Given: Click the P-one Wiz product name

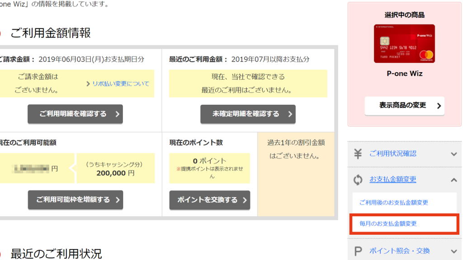Looking at the screenshot, I should pos(405,74).
